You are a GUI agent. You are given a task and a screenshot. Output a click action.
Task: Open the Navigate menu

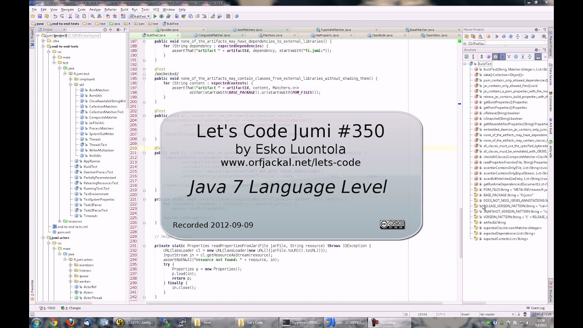67,9
